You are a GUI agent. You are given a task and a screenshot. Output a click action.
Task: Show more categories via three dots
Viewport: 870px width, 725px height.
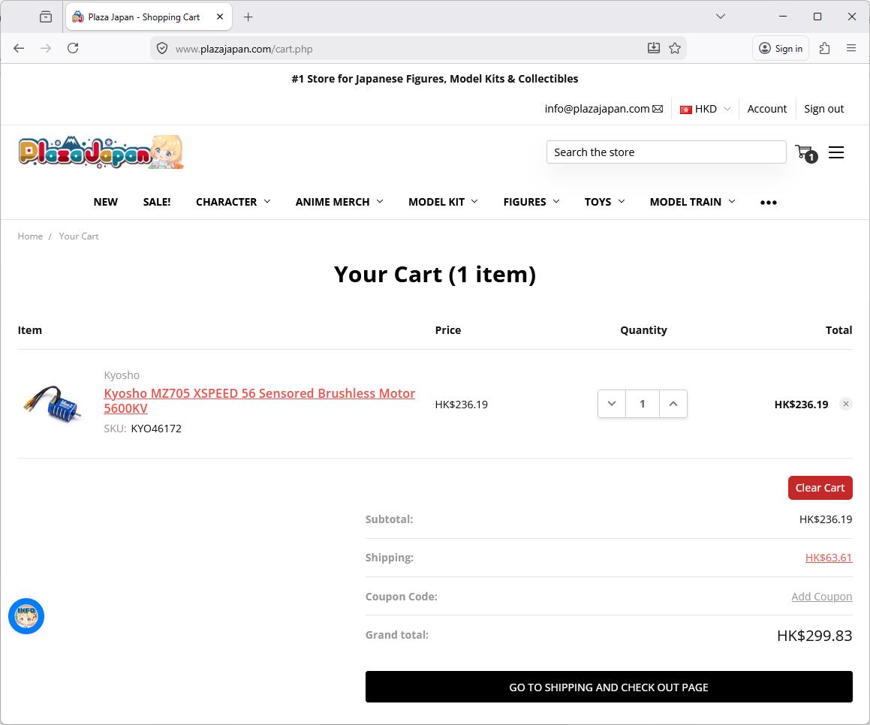tap(768, 203)
